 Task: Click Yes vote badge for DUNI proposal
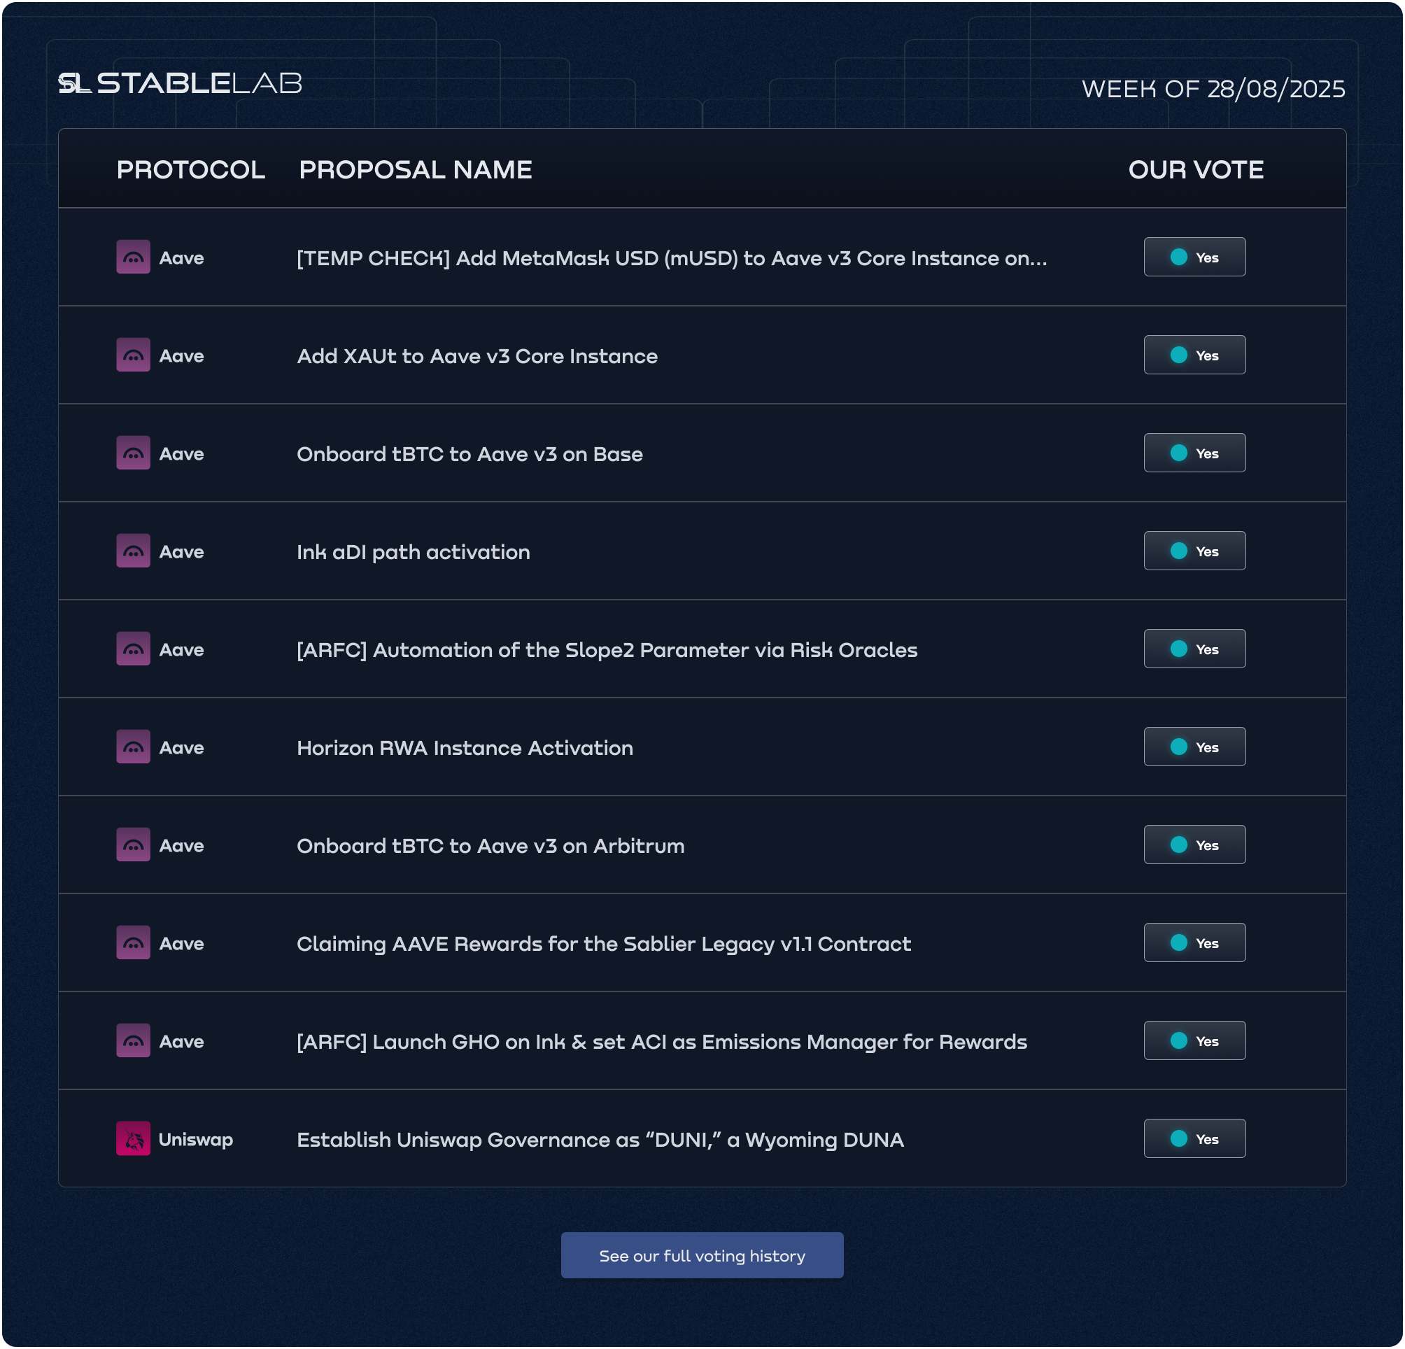(1194, 1139)
